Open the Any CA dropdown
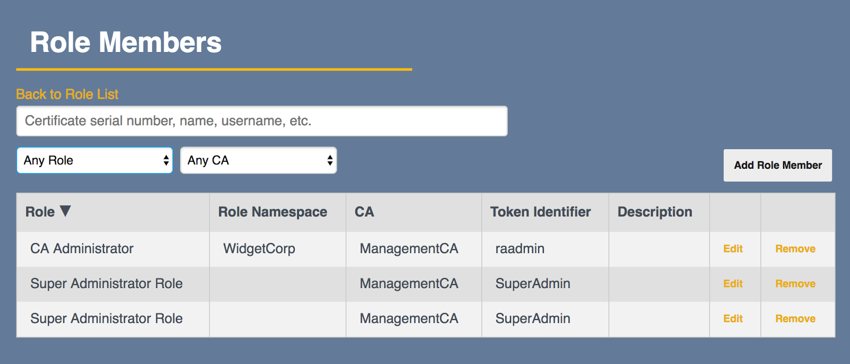This screenshot has width=850, height=364. point(258,160)
